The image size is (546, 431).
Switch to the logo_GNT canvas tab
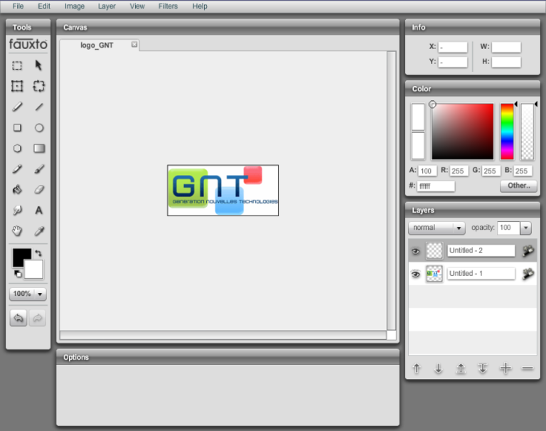97,46
